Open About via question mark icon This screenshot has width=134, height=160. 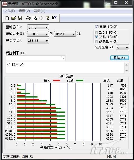click(x=48, y=18)
